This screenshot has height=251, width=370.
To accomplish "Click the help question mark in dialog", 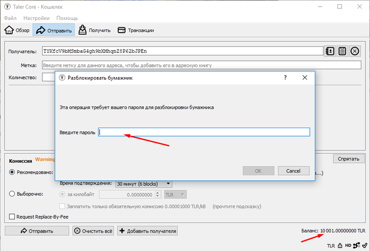I will (285, 78).
